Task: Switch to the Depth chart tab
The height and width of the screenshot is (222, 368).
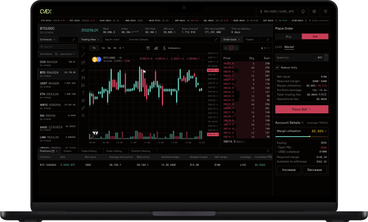Action: point(112,40)
